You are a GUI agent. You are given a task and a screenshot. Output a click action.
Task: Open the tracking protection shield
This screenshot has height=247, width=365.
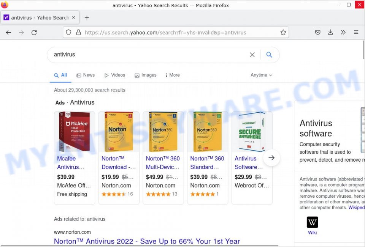(x=68, y=32)
